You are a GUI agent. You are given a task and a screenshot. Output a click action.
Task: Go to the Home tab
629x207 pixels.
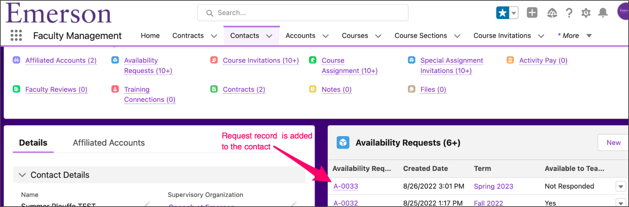pyautogui.click(x=150, y=36)
